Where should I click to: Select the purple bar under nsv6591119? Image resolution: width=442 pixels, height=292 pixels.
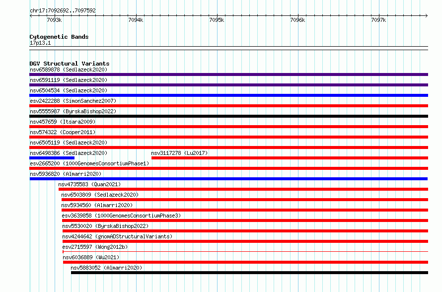click(x=228, y=85)
